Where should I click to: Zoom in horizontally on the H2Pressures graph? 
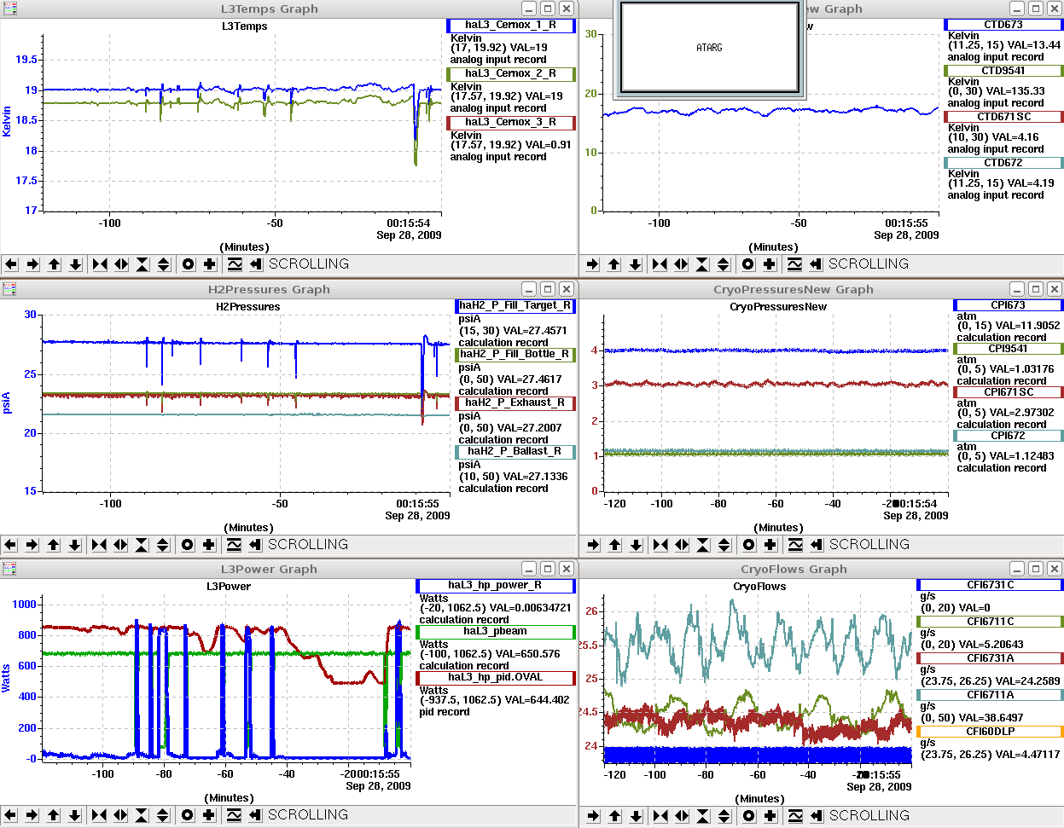(99, 544)
